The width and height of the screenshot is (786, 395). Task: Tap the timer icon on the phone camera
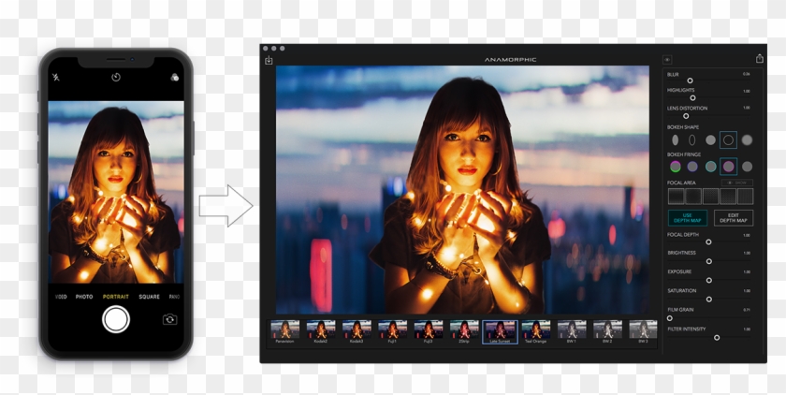pyautogui.click(x=115, y=77)
